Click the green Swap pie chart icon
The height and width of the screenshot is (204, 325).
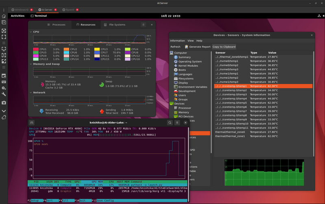point(102,85)
